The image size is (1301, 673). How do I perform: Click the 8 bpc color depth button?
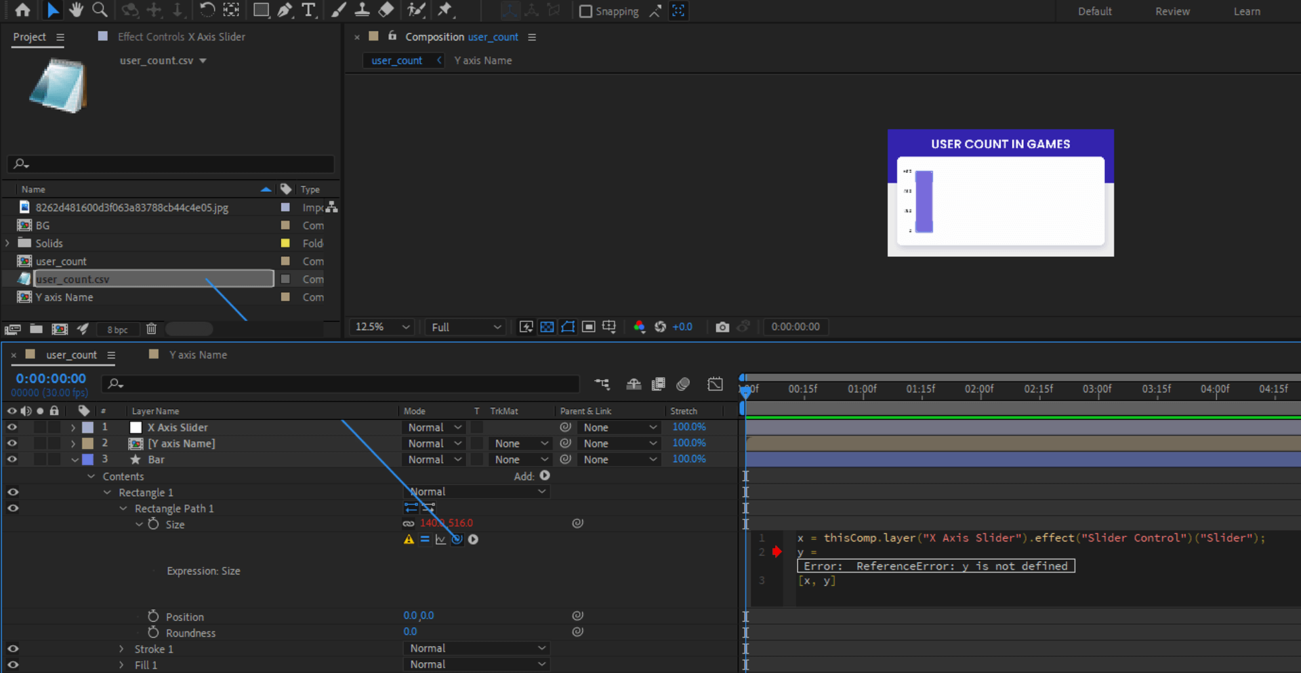(118, 329)
